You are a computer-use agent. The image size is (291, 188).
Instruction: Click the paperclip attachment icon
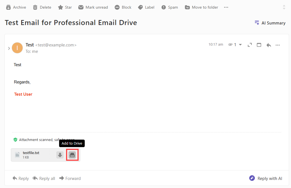point(230,45)
